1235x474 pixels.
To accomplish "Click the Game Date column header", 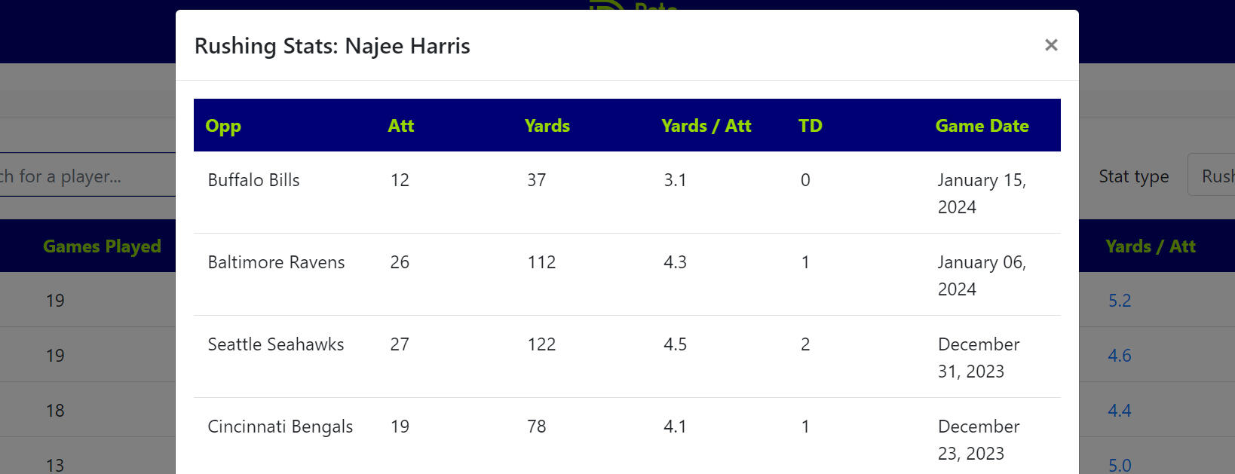I will click(982, 126).
